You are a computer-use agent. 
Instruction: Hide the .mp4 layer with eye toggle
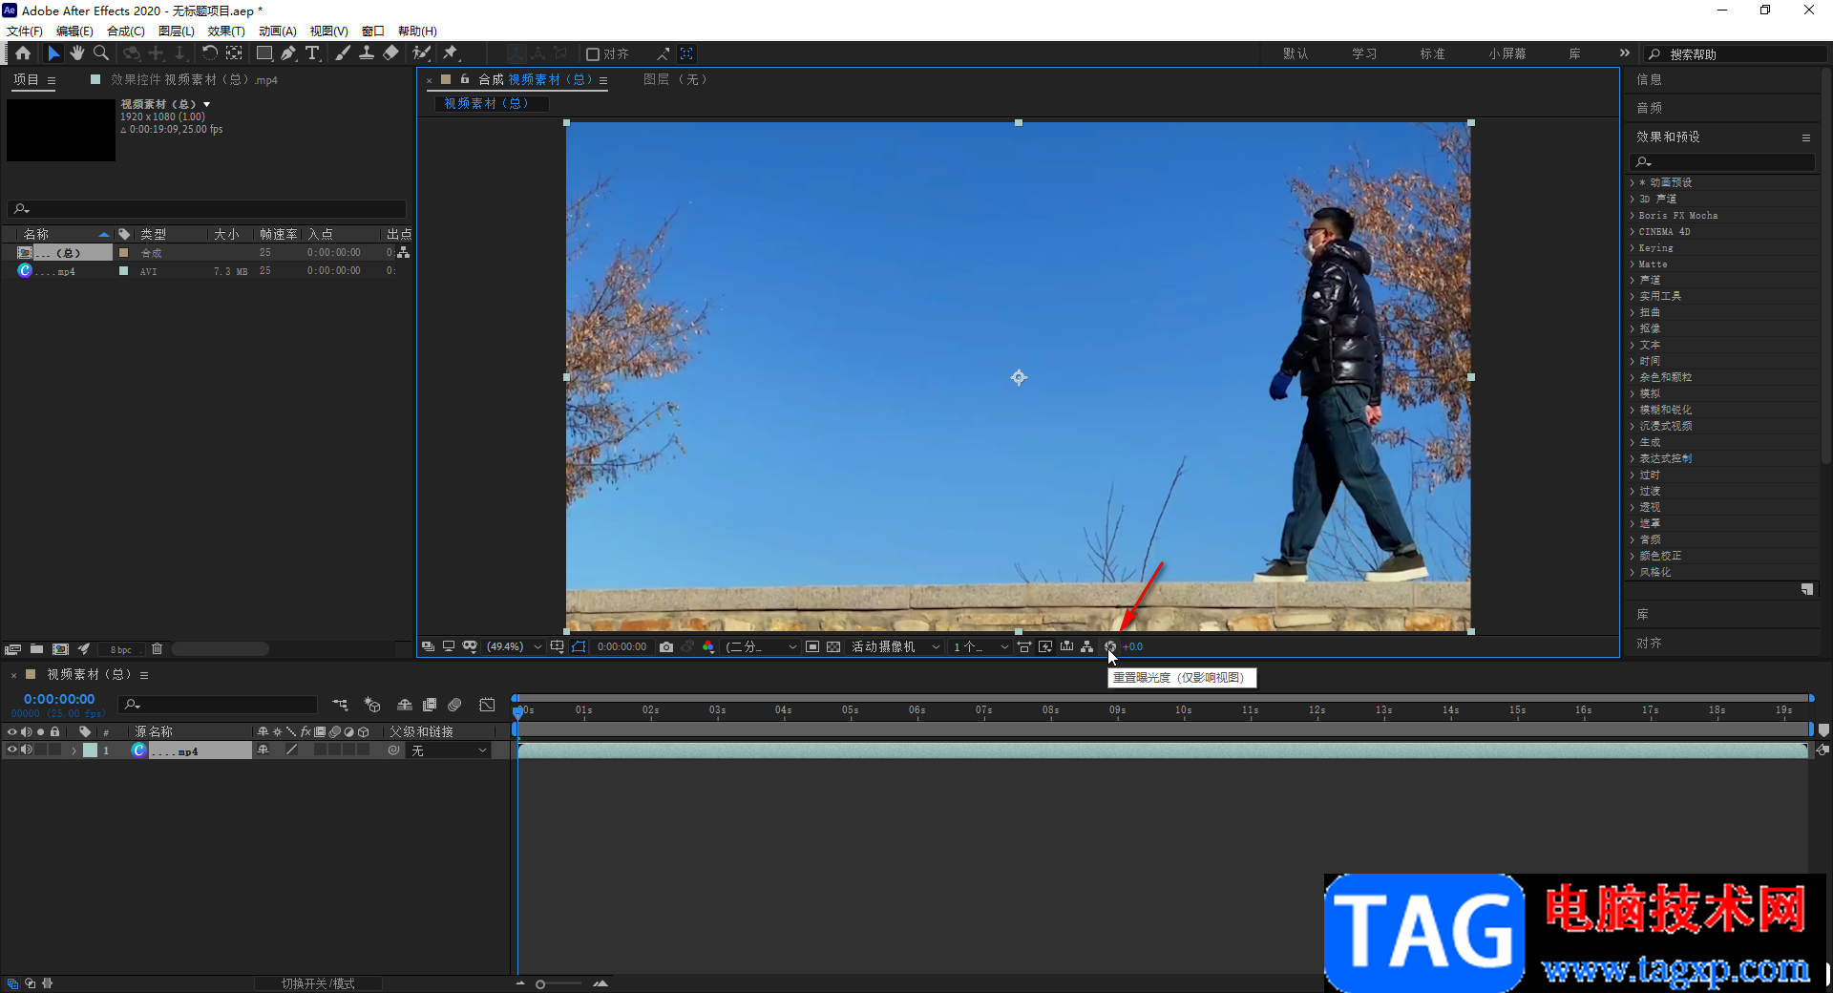tap(12, 750)
